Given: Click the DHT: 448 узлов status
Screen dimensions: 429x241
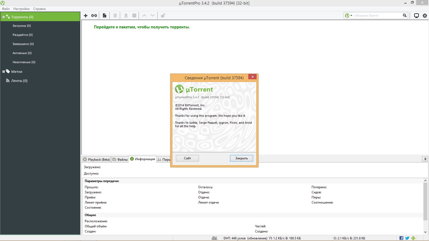Looking at the screenshot, I should click(245, 238).
